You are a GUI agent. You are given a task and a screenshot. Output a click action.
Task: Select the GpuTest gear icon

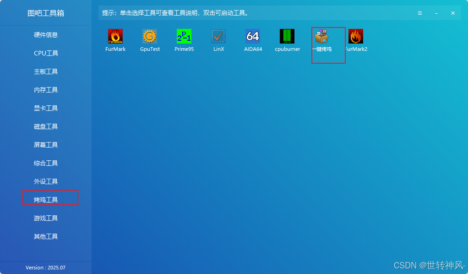click(150, 36)
